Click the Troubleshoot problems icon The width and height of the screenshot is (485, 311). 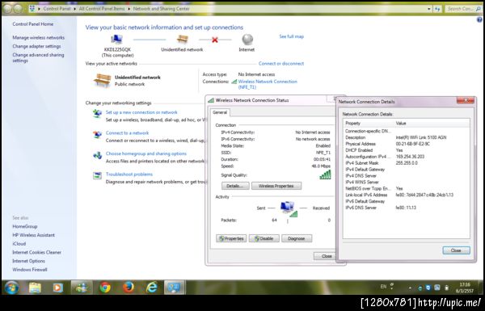coord(98,175)
